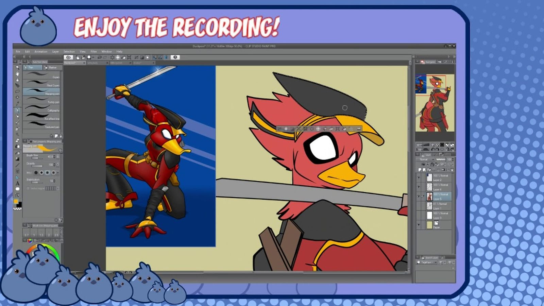Viewport: 544px width, 306px height.
Task: Open the Animation menu
Action: point(41,52)
